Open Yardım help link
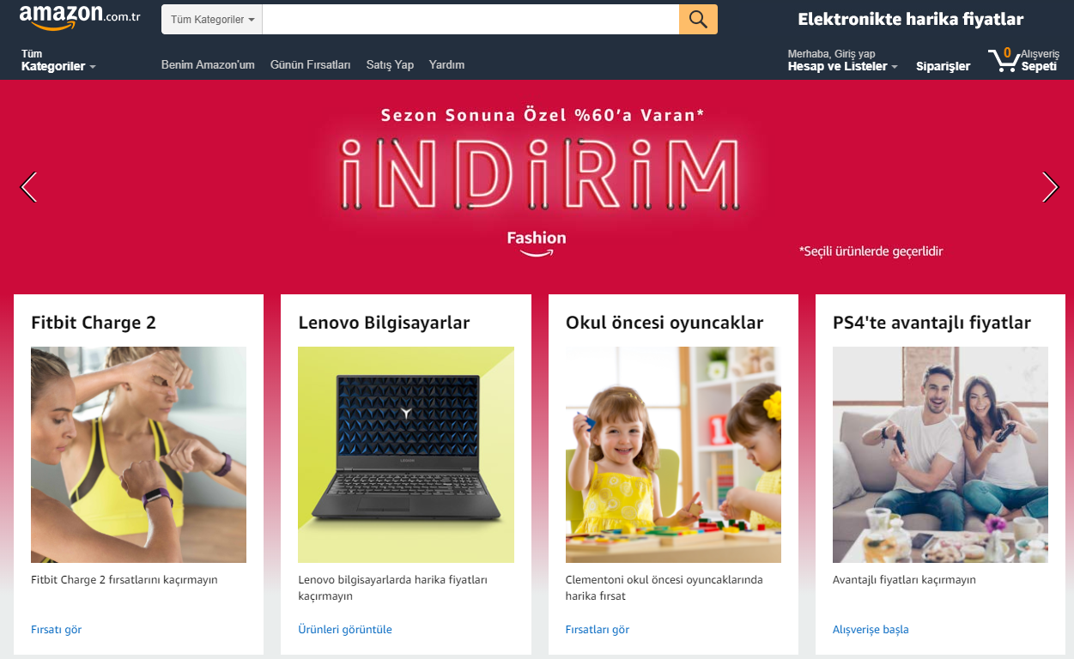 pos(446,65)
